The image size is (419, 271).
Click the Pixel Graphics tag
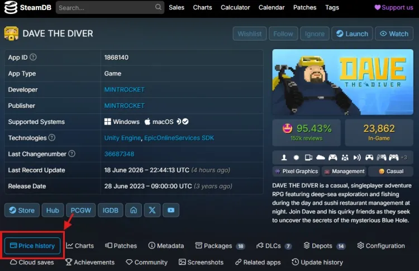(x=296, y=171)
